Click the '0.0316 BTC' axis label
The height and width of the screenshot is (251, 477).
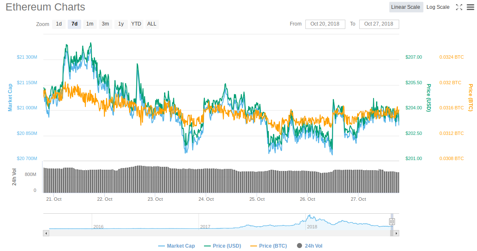[x=451, y=108]
